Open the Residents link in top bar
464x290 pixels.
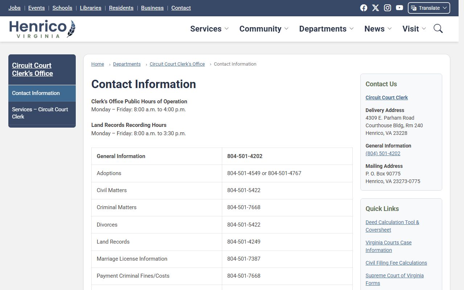pyautogui.click(x=121, y=8)
